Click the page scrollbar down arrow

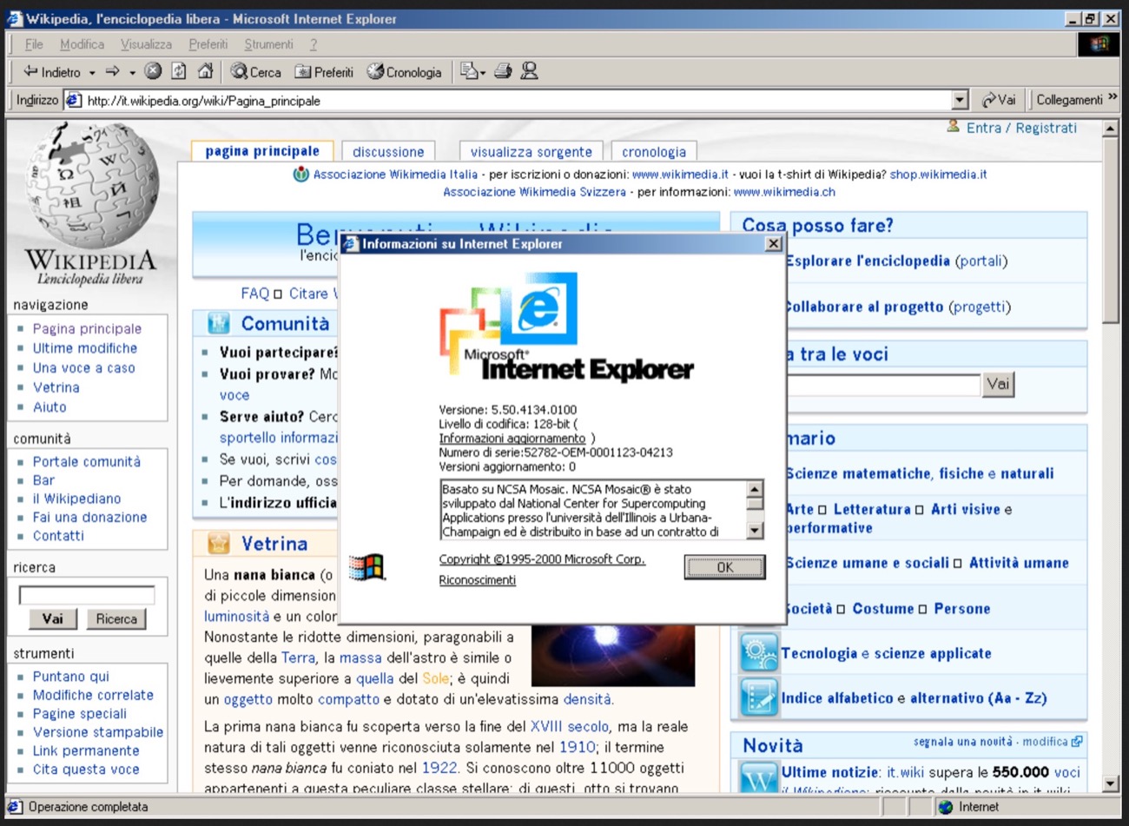(1110, 784)
